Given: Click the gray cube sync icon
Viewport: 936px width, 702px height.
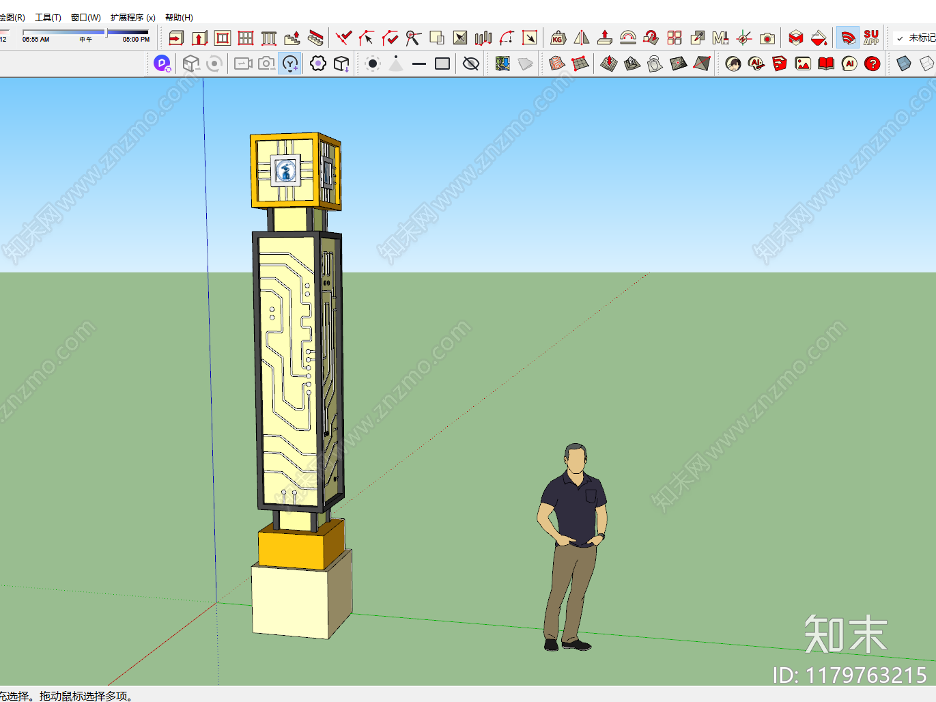Looking at the screenshot, I should pos(191,64).
